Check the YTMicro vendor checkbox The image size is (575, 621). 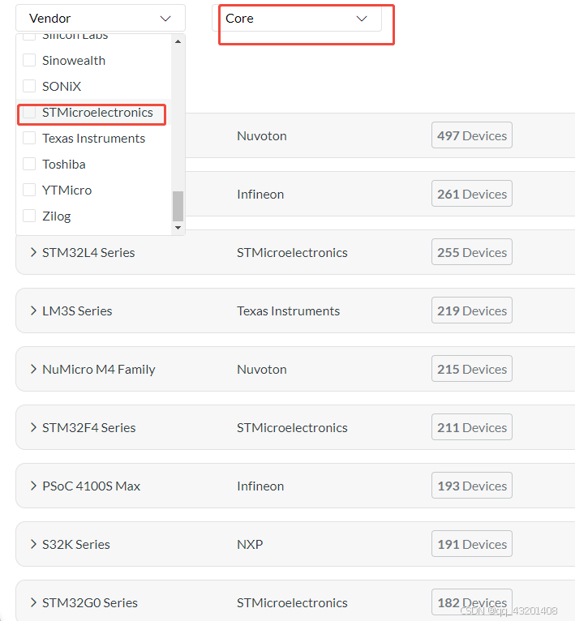pos(29,190)
